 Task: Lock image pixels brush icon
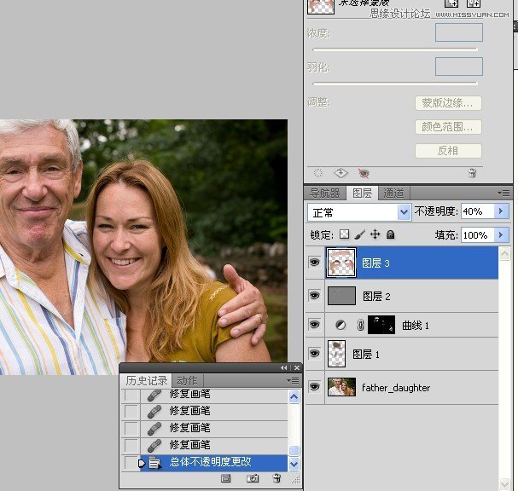click(x=360, y=234)
